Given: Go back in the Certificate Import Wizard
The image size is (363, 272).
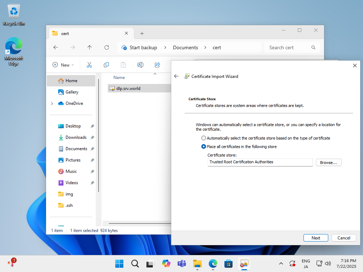Looking at the screenshot, I should pyautogui.click(x=176, y=76).
